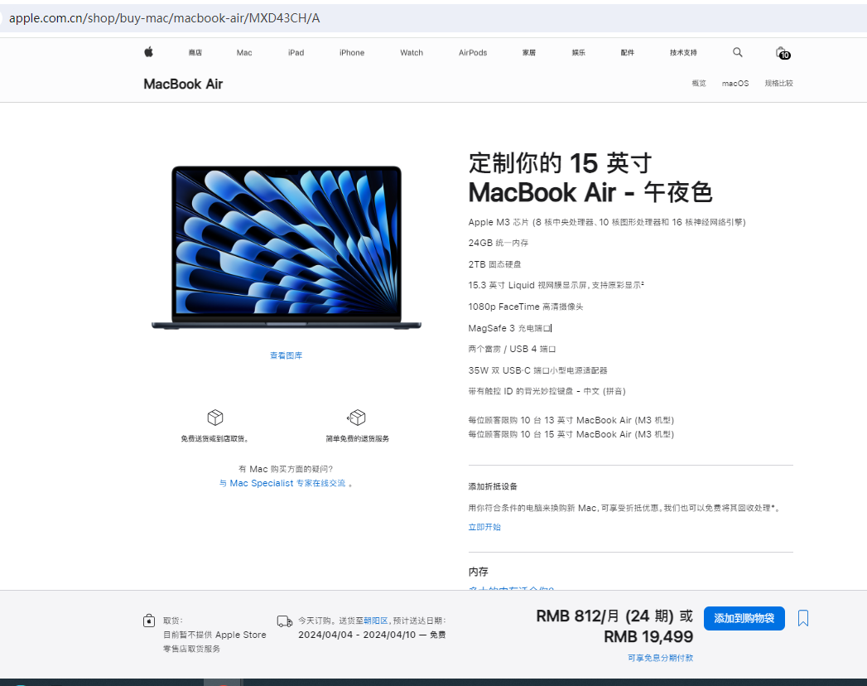Open 可享免息分期付款 installment link

(x=660, y=658)
